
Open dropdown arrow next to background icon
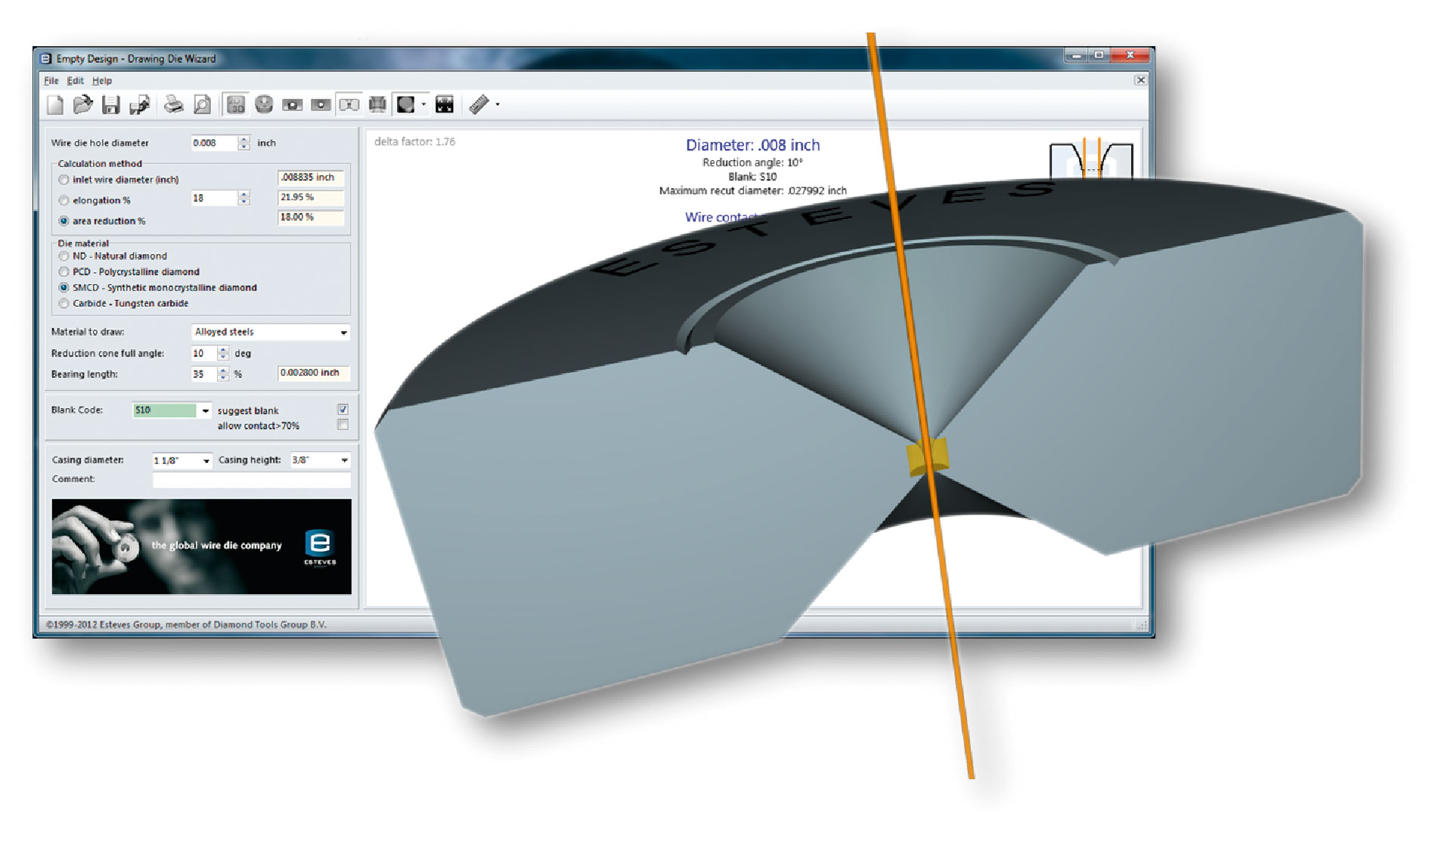(x=423, y=105)
